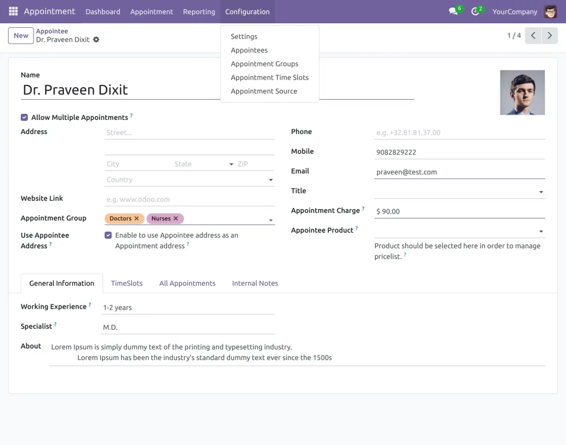Uncheck Allow Multiple Appointments

coord(24,118)
